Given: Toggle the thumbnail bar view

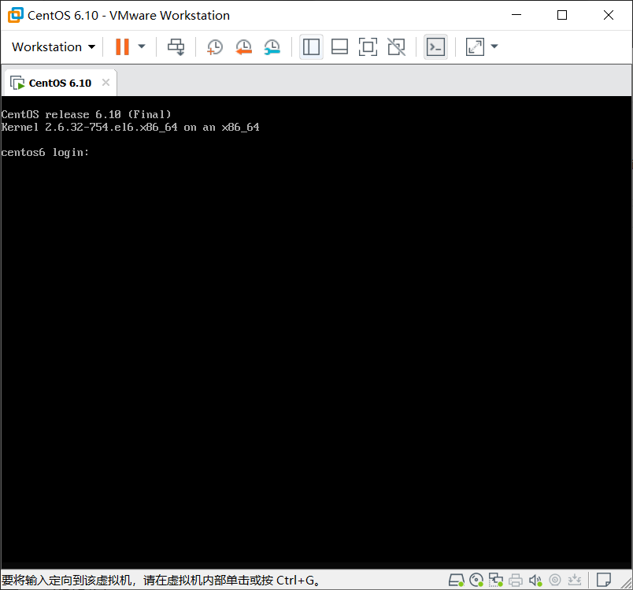Looking at the screenshot, I should pos(339,46).
